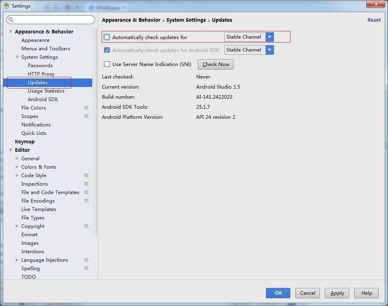Image resolution: width=388 pixels, height=306 pixels.
Task: Uncheck automatic updates for Android SDK
Action: coord(107,50)
